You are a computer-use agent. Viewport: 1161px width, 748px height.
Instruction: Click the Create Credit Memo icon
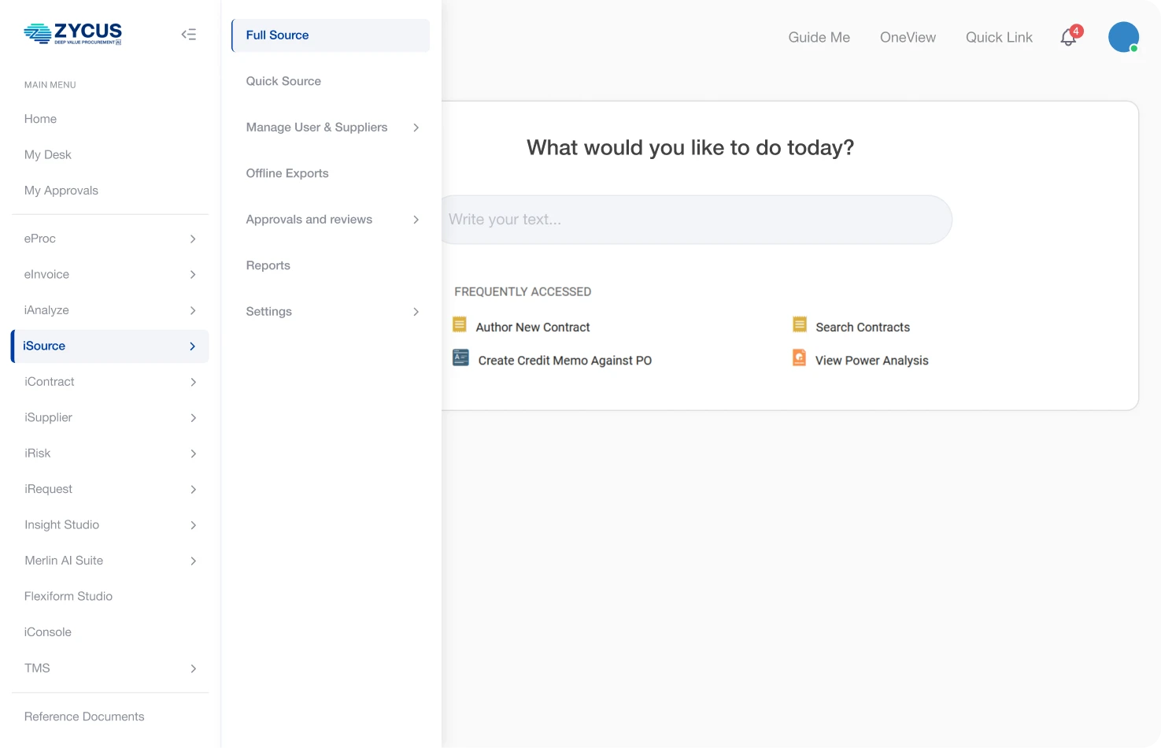click(461, 357)
